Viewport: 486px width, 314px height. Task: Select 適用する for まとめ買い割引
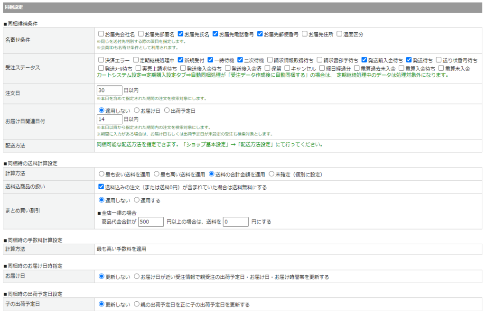coord(137,200)
